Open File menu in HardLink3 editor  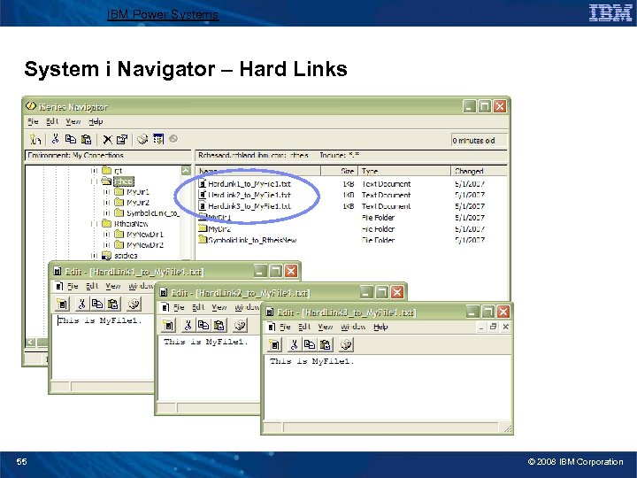[x=285, y=327]
